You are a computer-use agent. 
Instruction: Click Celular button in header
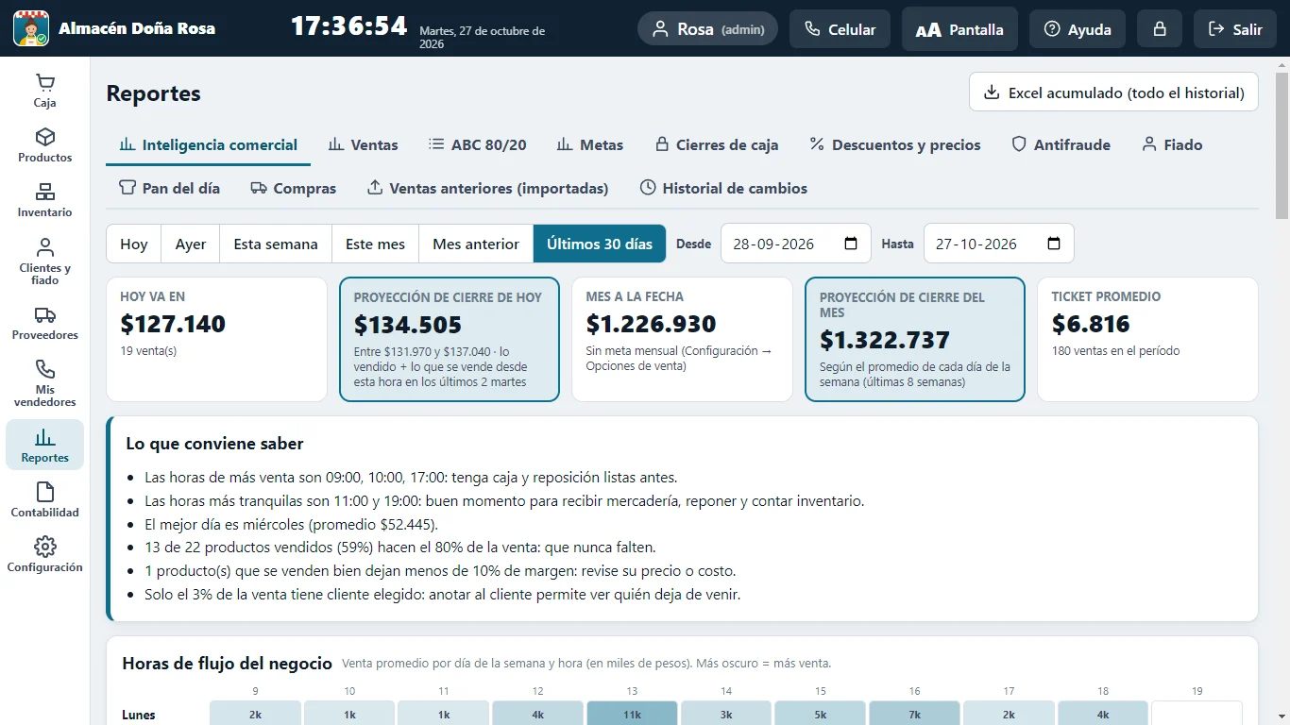(840, 29)
